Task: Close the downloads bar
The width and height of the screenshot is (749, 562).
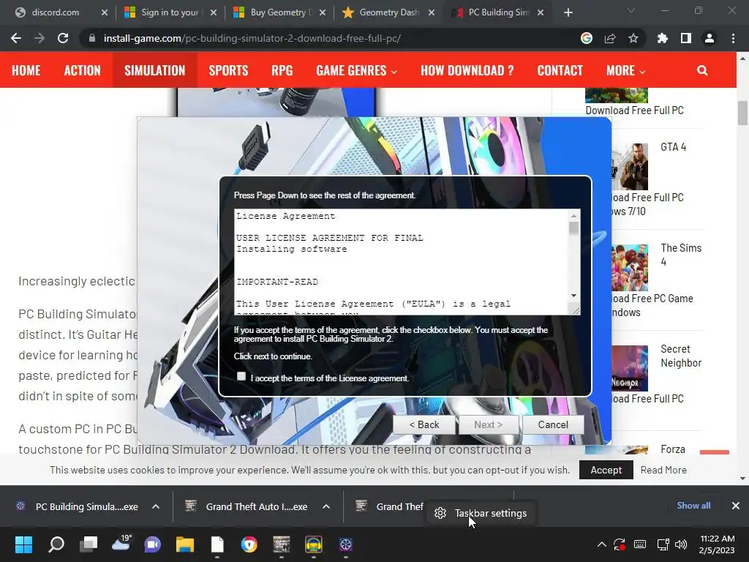Action: (736, 506)
